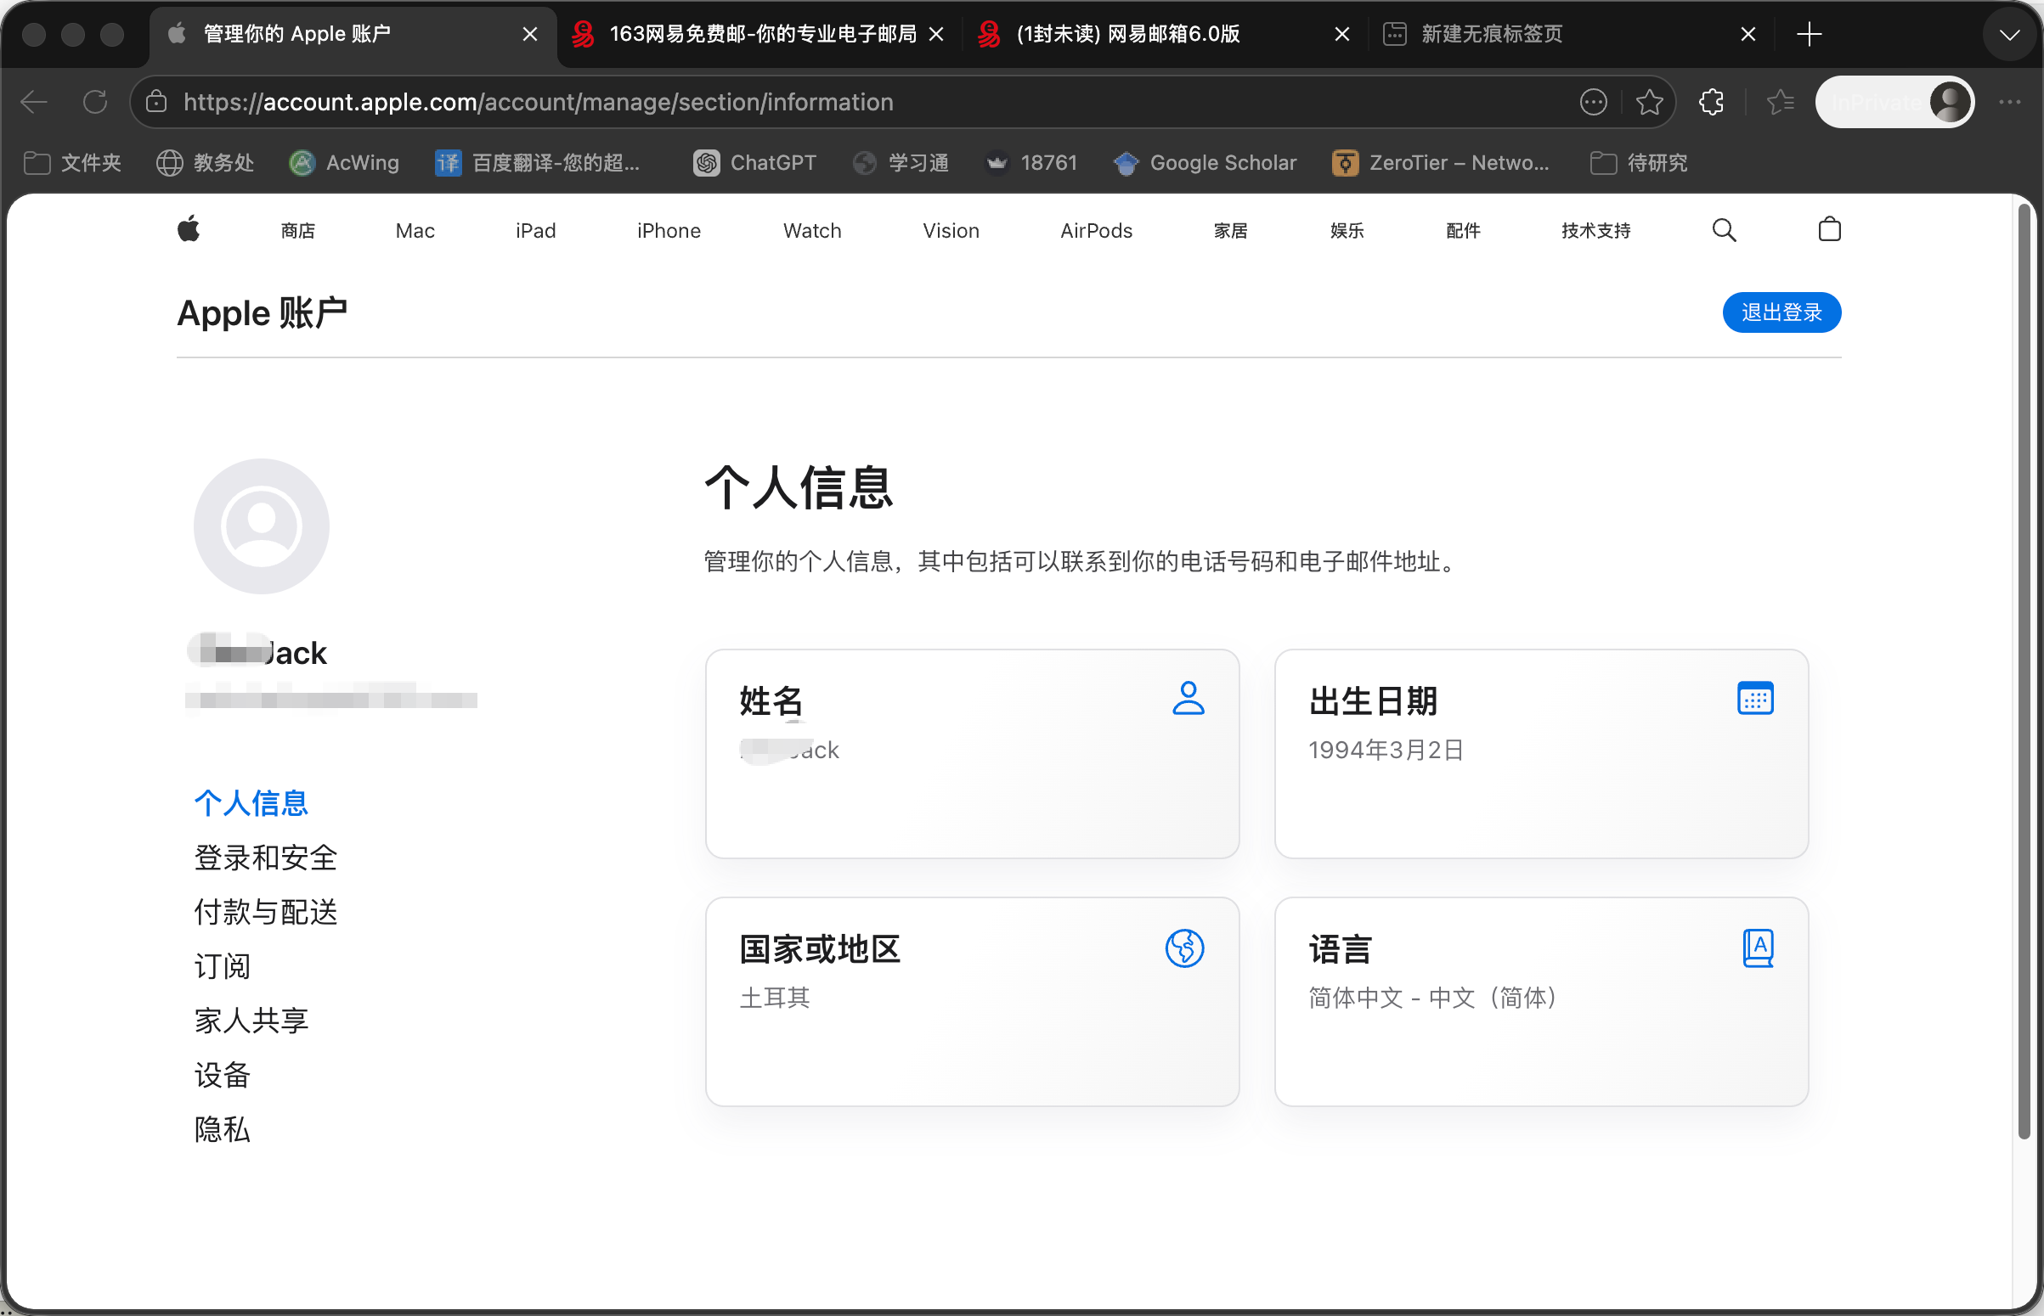Open the search magnifier icon
Screen dimensions: 2044x1316
(x=1724, y=230)
